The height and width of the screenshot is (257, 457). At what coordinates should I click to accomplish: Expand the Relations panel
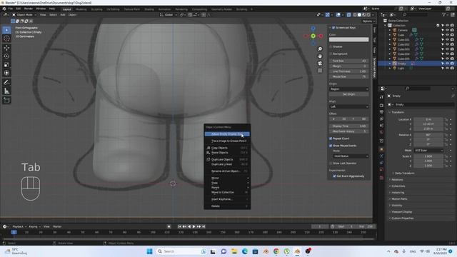click(x=397, y=179)
